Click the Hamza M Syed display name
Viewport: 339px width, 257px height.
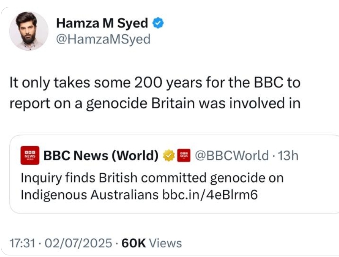tap(102, 23)
